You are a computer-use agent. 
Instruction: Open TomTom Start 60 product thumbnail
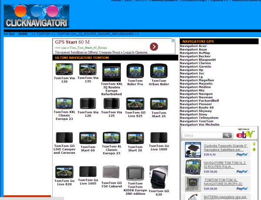(88, 138)
